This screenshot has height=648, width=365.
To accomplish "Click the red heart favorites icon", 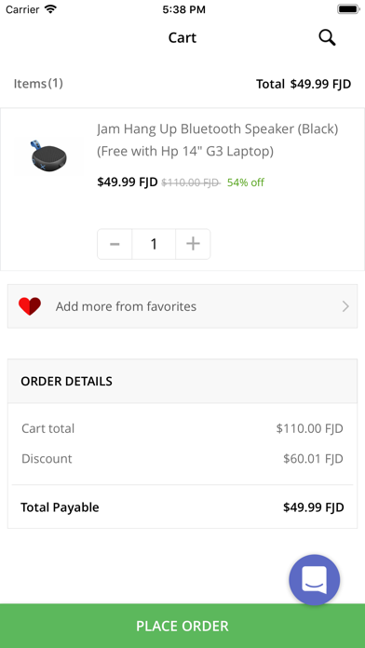I will coord(30,306).
